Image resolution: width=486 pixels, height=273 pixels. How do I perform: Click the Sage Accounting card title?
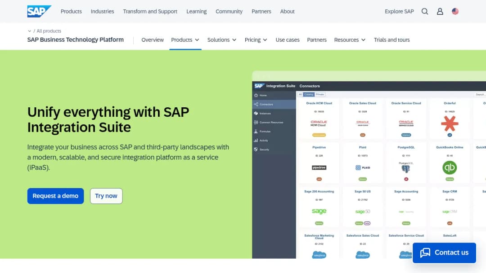406,191
